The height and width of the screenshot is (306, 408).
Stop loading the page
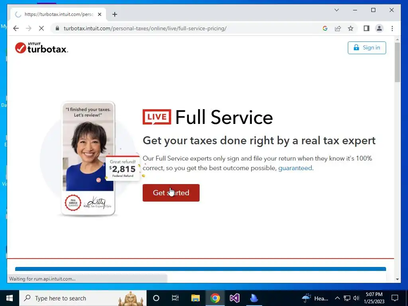(x=41, y=28)
